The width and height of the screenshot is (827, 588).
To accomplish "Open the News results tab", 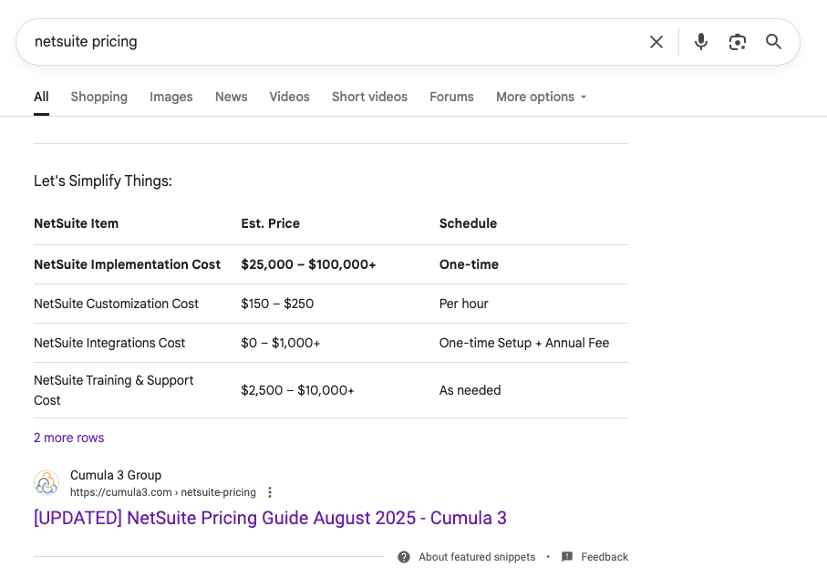I will 231,97.
